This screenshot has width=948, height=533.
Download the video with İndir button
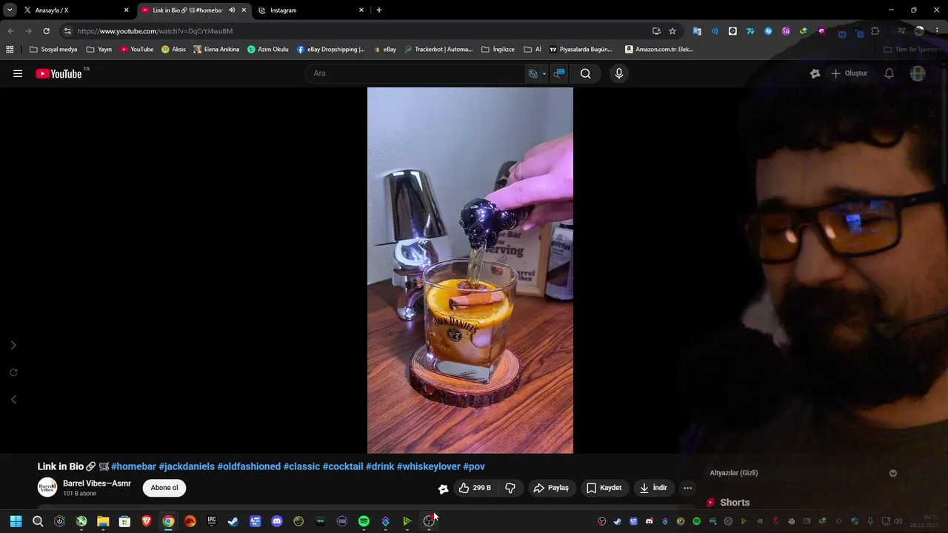click(654, 488)
